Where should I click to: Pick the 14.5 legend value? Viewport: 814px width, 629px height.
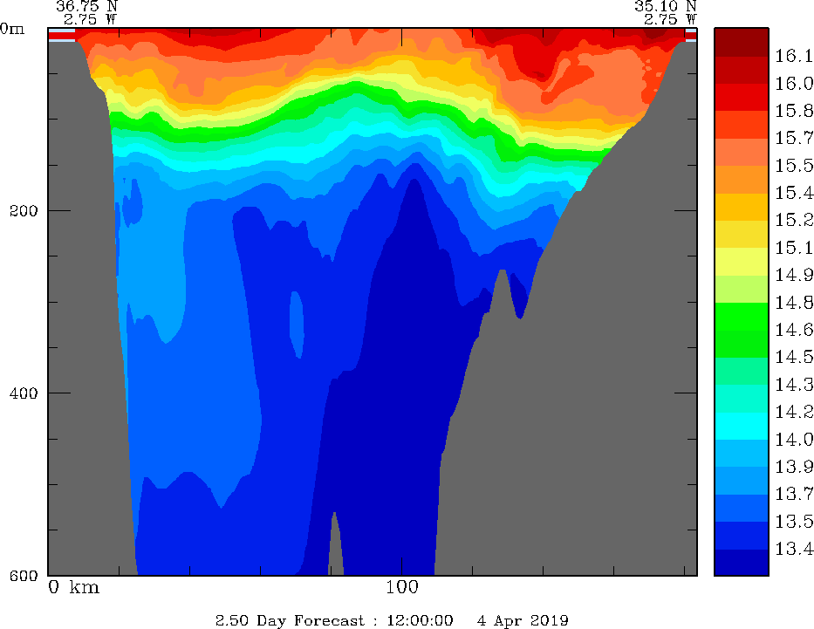pos(794,357)
